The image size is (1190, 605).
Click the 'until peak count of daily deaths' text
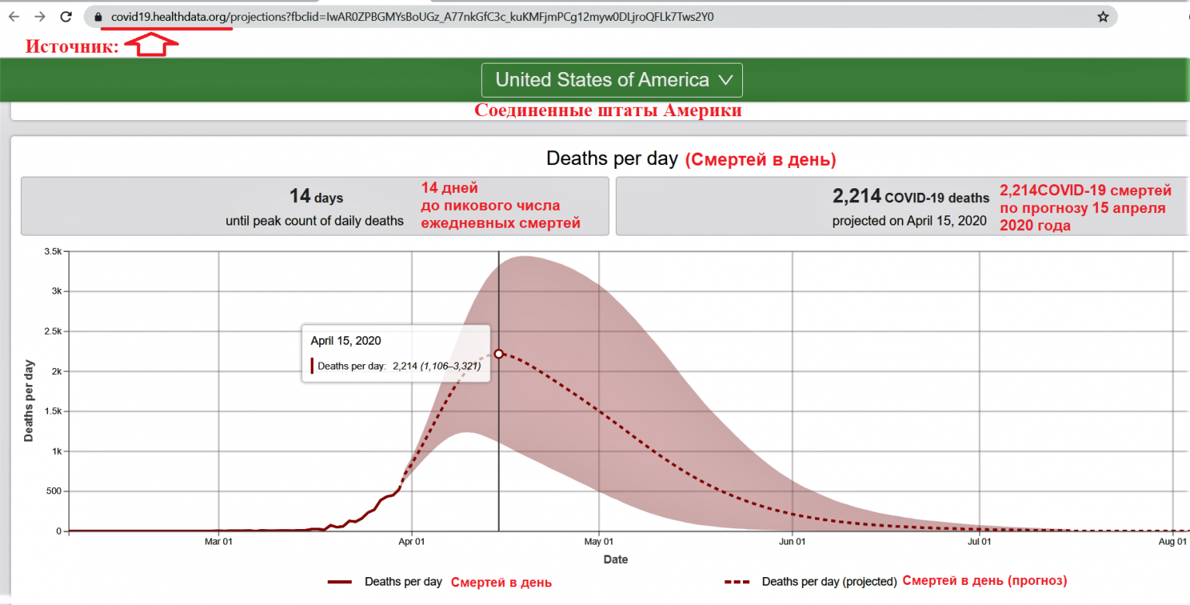(x=315, y=221)
